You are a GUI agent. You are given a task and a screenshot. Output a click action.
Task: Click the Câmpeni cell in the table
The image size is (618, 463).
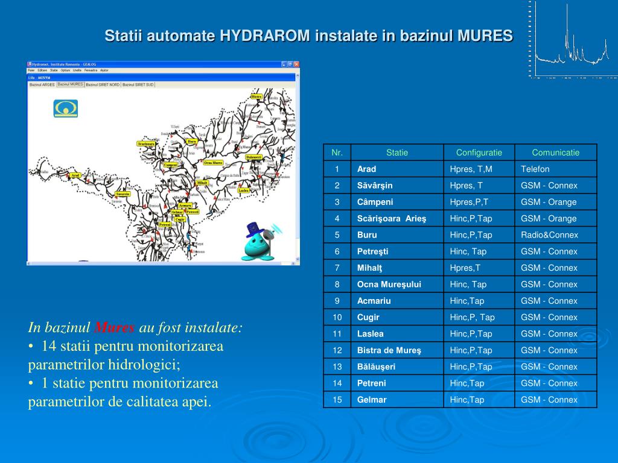tap(397, 202)
